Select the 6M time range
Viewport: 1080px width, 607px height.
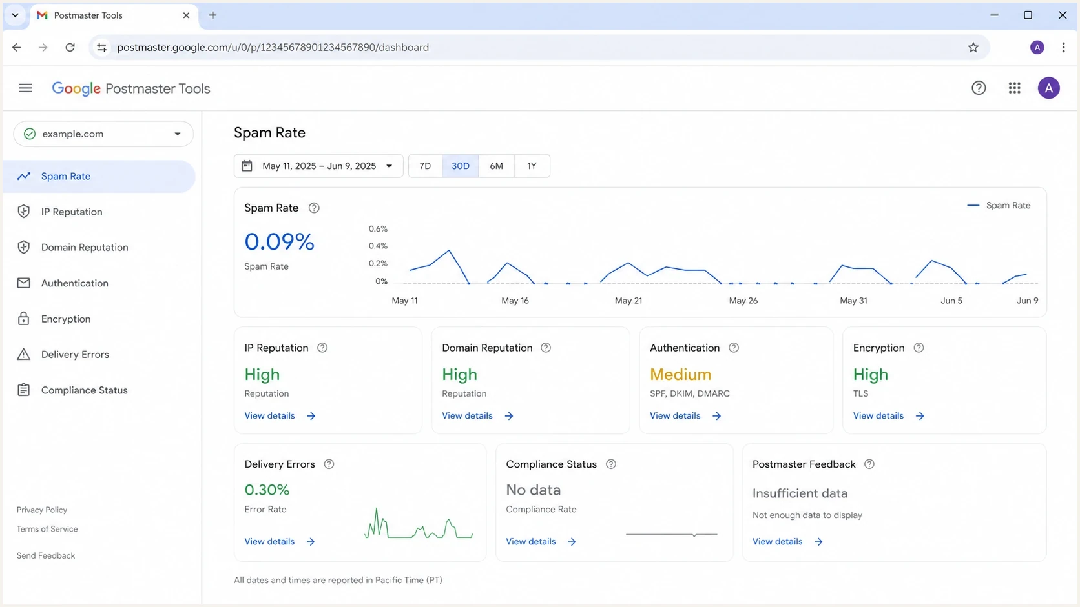coord(496,166)
